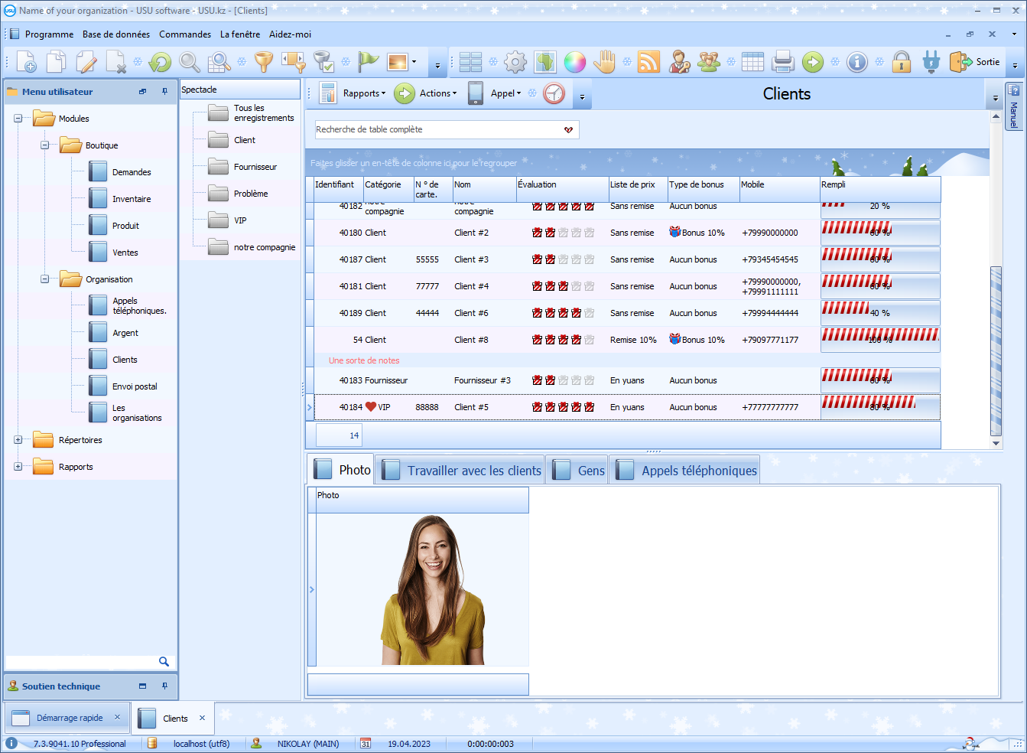1027x753 pixels.
Task: Click the golden padlock icon
Action: 902,62
